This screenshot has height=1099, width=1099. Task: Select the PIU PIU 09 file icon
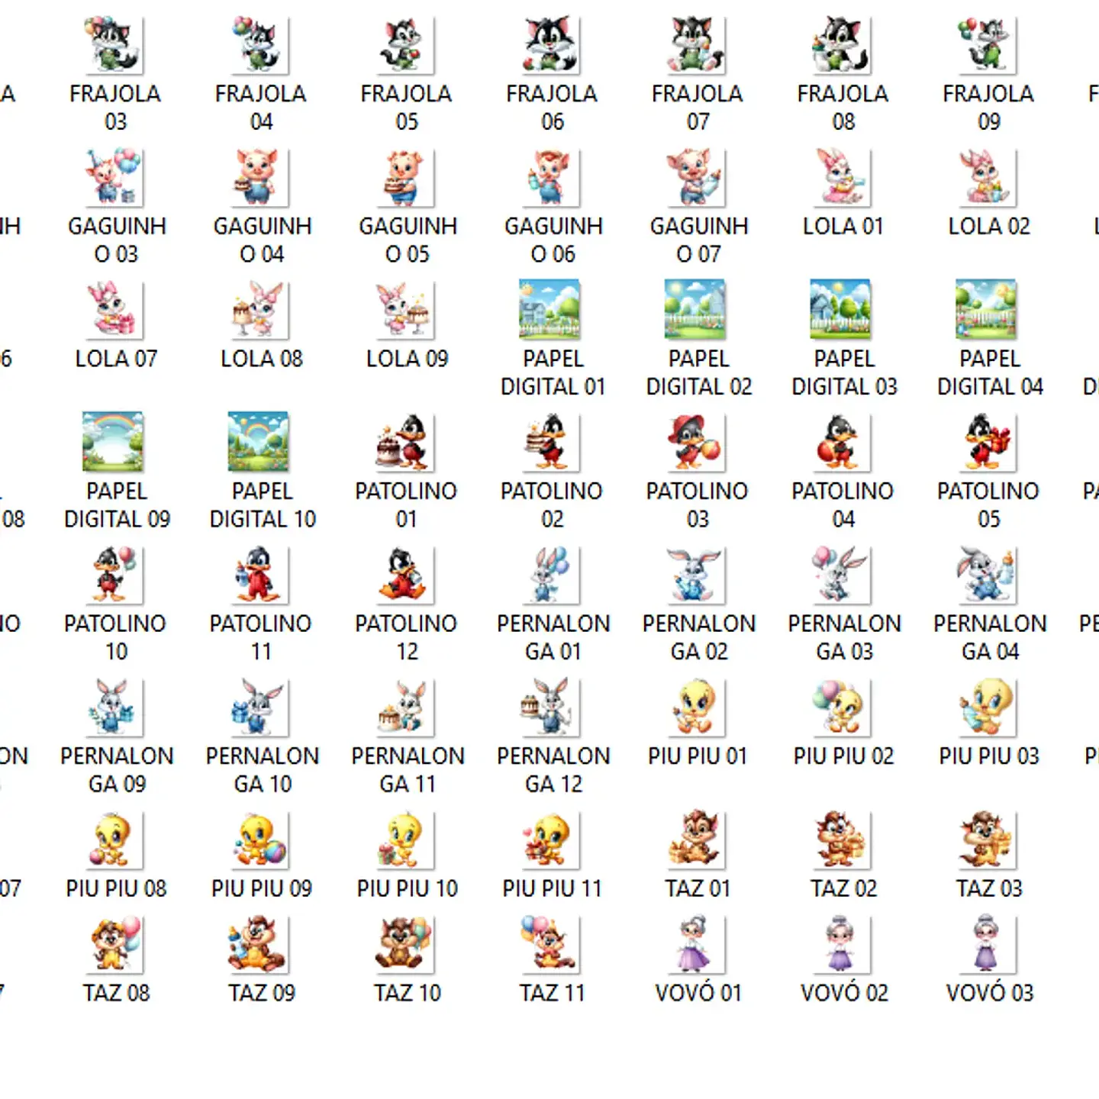pos(261,840)
